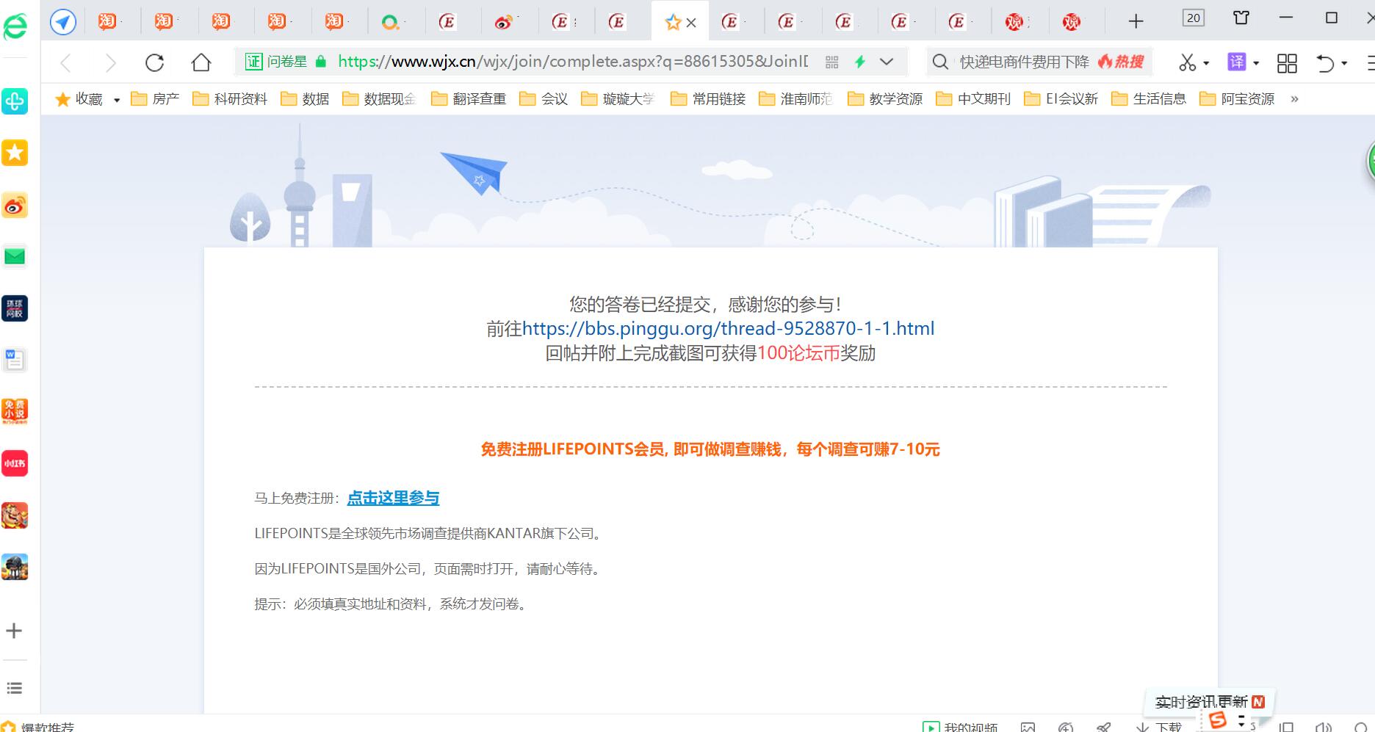1375x732 pixels.
Task: Add a sidebar app with plus icon
Action: click(x=14, y=631)
